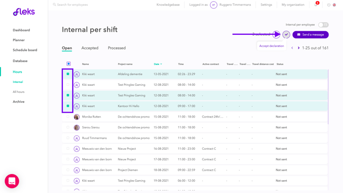Check the Monika Rutten row checkbox

tap(68, 117)
